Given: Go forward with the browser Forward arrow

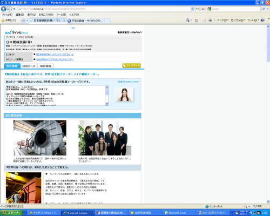Looking at the screenshot, I should coord(10,9).
